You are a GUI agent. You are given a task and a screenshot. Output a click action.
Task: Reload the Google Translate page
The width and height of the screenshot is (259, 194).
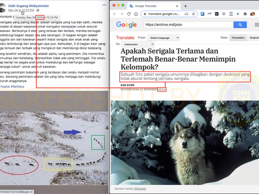click(x=129, y=14)
